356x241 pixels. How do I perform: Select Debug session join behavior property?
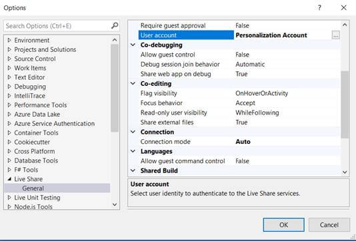180,64
